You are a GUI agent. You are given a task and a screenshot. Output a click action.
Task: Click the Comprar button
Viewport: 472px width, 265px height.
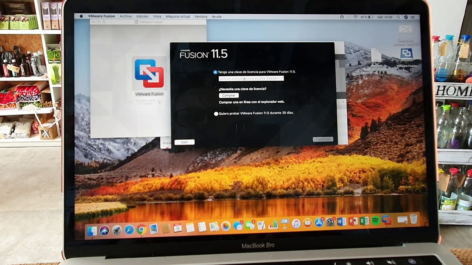229,95
